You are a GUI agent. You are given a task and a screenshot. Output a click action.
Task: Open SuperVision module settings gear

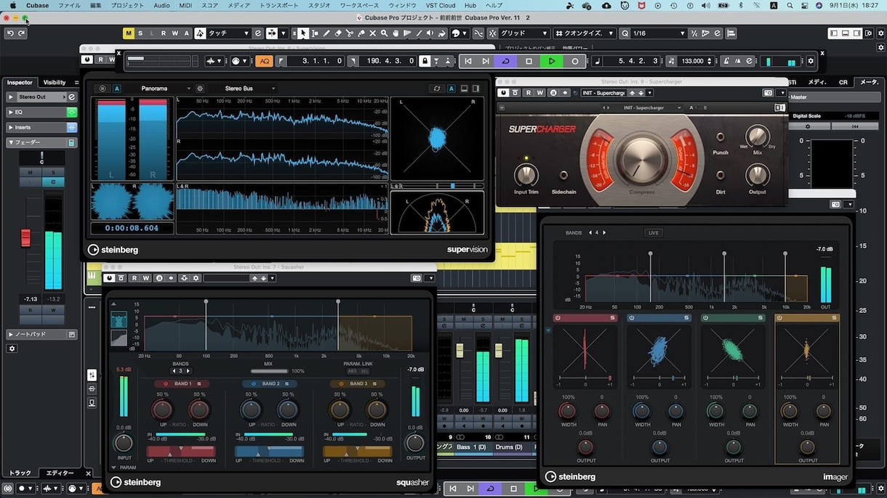[200, 89]
